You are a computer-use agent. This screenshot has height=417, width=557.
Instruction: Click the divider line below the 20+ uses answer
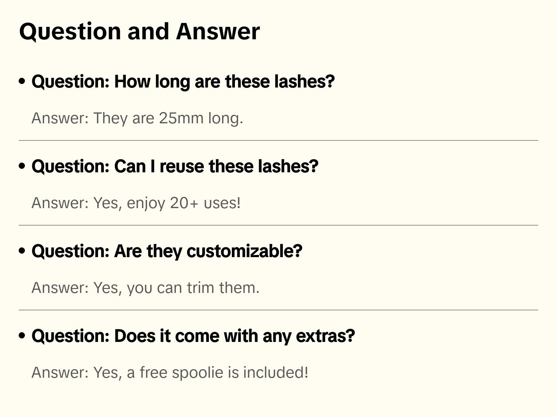(x=278, y=225)
